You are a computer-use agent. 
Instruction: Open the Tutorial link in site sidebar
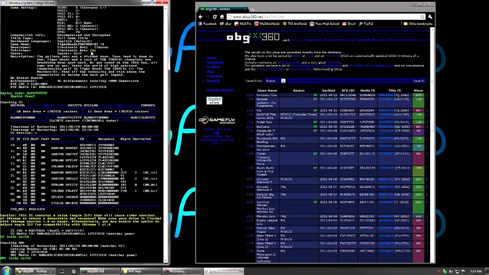213,81
